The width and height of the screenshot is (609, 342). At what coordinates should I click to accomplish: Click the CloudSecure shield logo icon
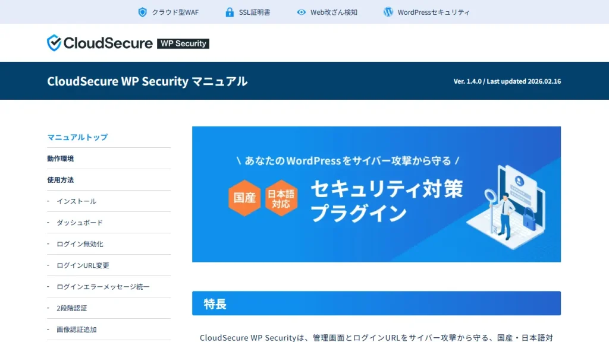click(x=54, y=43)
